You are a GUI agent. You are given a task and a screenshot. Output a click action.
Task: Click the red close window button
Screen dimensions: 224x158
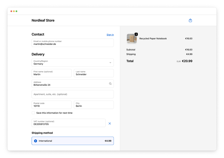tap(11, 11)
